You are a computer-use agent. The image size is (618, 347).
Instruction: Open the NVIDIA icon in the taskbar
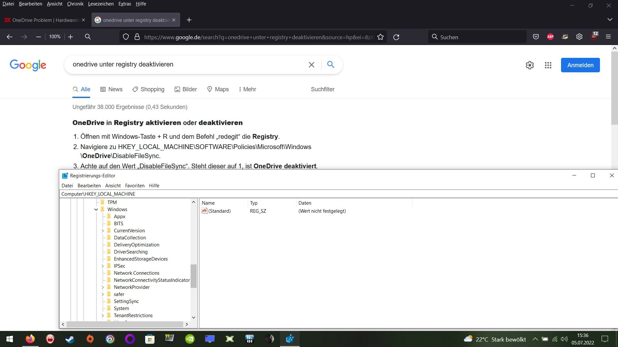[x=190, y=339]
